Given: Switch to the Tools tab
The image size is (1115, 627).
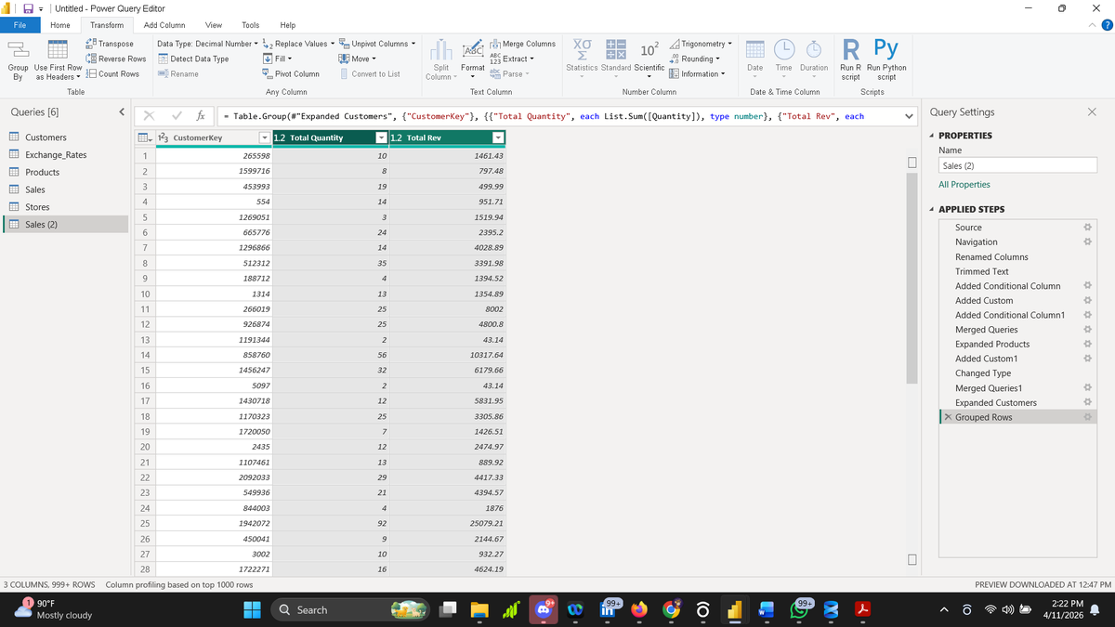Looking at the screenshot, I should tap(250, 25).
